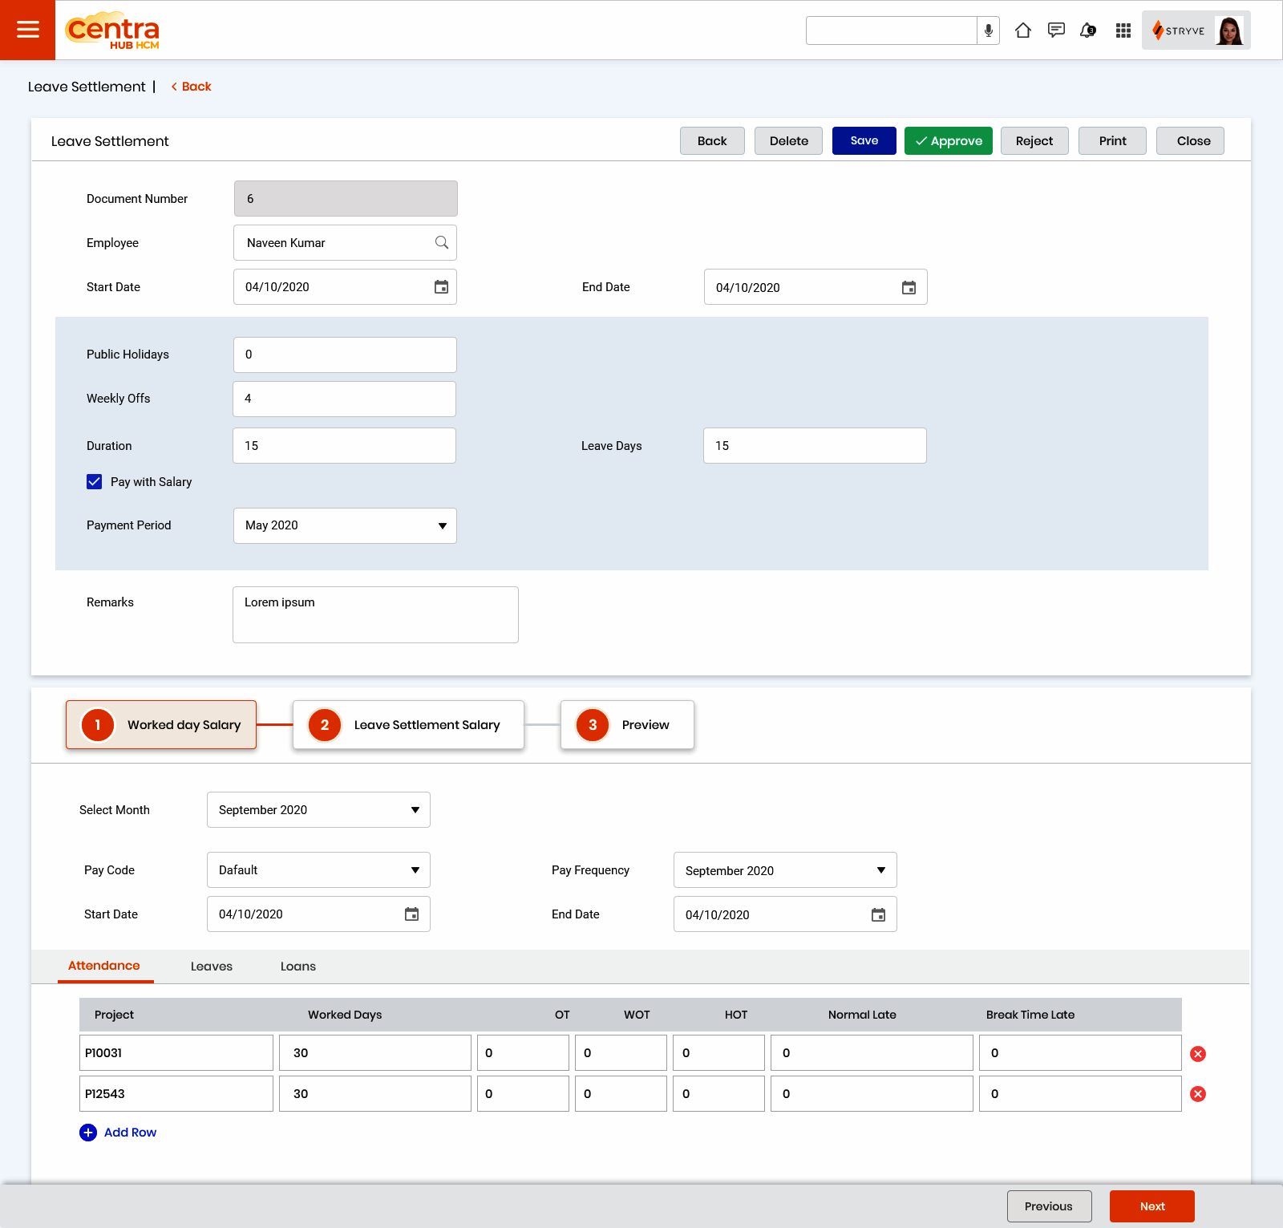Click the Delete button

coord(788,141)
